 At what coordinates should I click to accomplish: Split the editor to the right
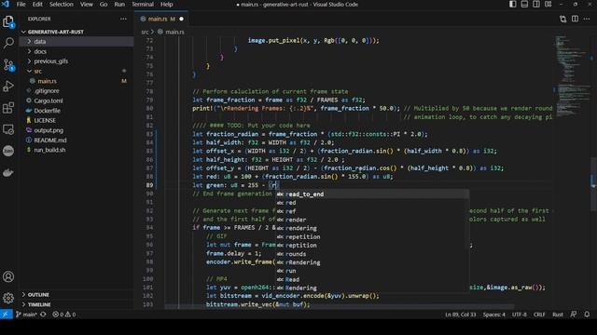point(575,19)
